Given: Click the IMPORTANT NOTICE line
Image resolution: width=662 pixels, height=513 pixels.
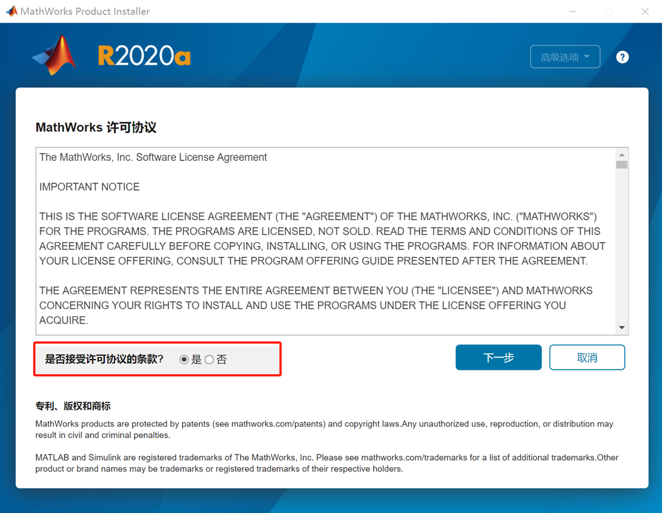Looking at the screenshot, I should (x=89, y=187).
